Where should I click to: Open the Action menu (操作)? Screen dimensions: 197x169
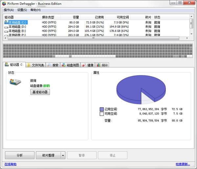pos(9,10)
